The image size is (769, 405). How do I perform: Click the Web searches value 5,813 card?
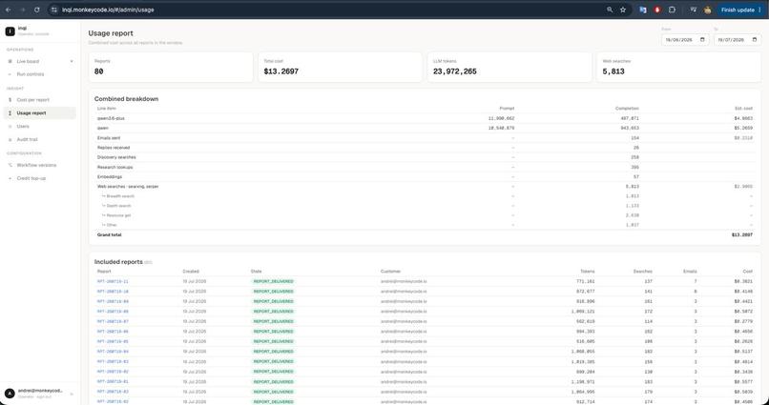point(678,68)
